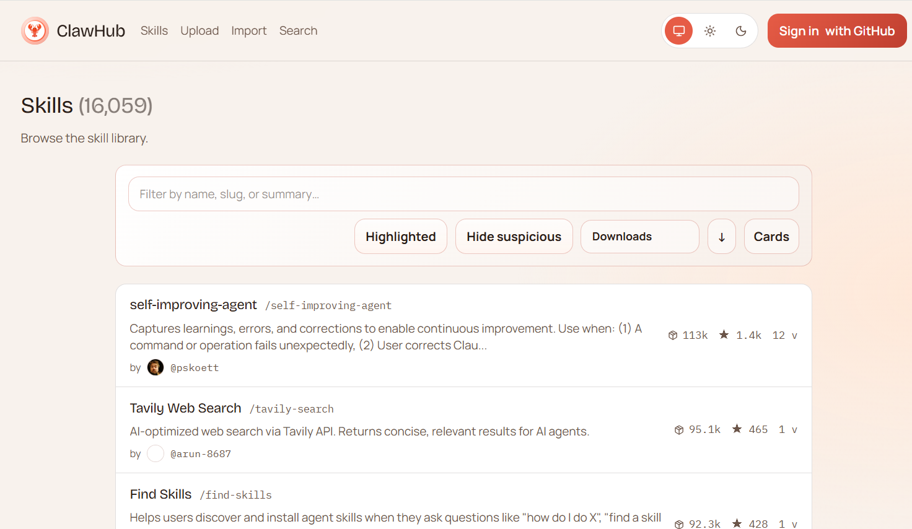Click 1.4k stars count
This screenshot has width=912, height=529.
coord(749,335)
